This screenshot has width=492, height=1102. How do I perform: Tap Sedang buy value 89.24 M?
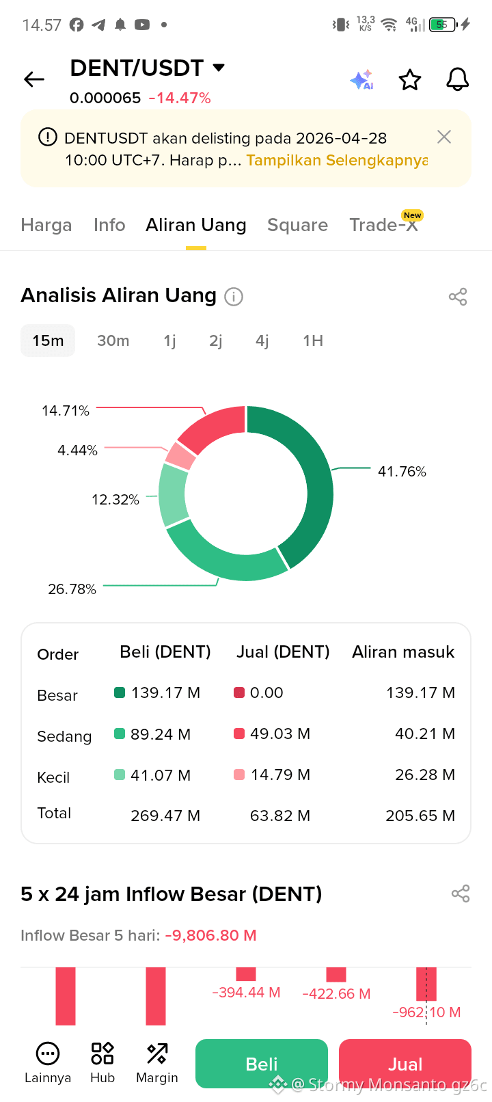[161, 734]
